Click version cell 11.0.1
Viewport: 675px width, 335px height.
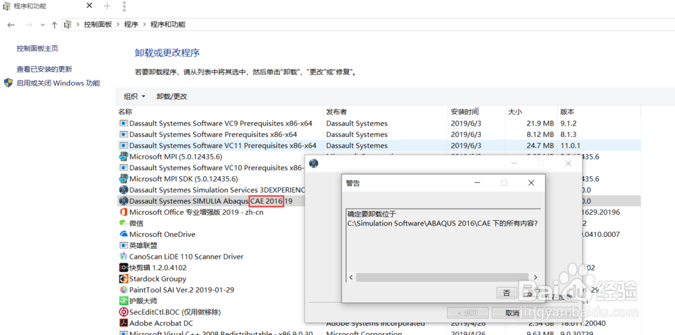[x=570, y=145]
